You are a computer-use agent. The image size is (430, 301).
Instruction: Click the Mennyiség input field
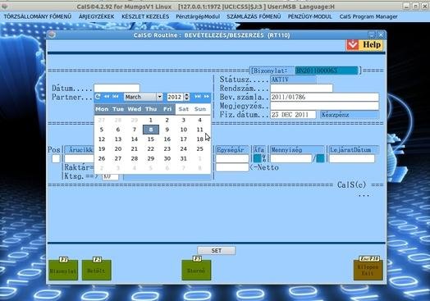click(291, 158)
